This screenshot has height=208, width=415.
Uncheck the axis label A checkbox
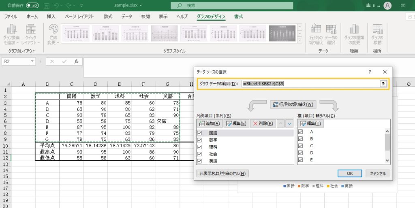pos(300,132)
